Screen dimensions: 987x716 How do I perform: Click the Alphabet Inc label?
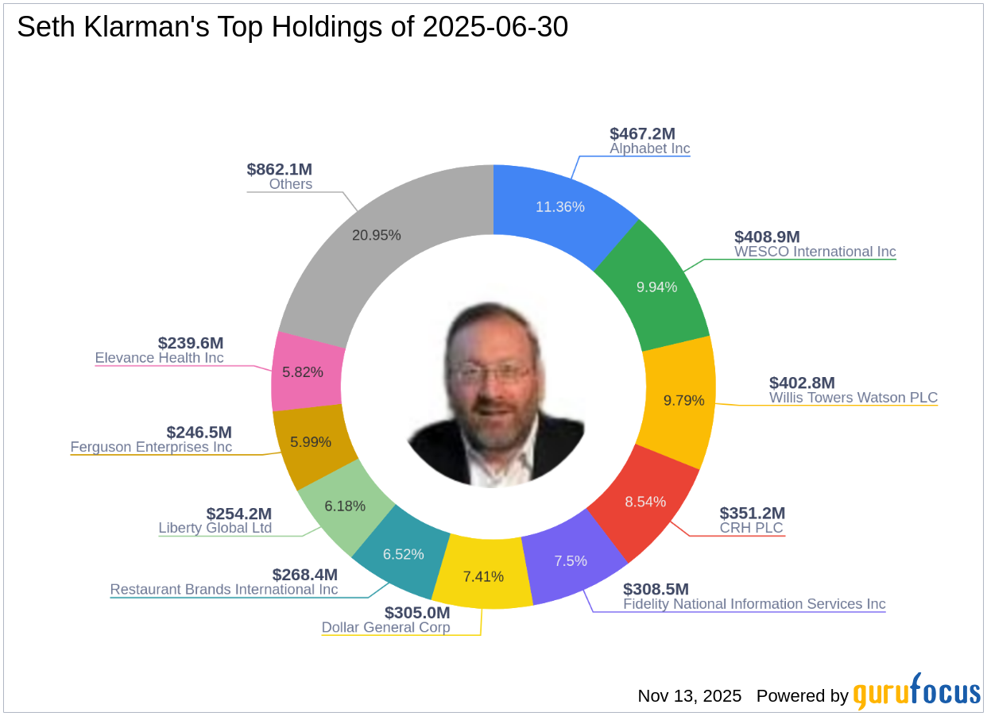coord(649,148)
